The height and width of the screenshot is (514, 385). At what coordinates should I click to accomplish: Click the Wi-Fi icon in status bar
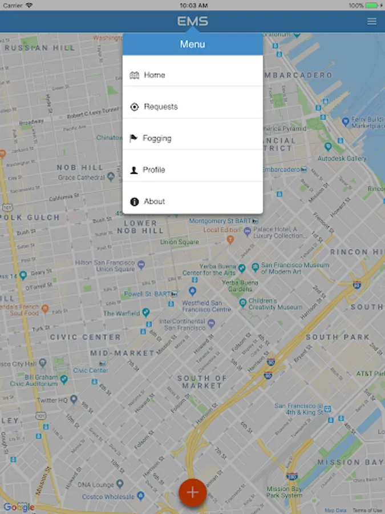point(29,5)
